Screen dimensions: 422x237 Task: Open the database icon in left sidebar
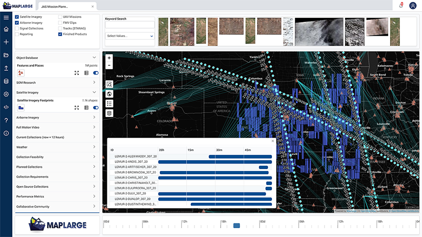[6, 81]
